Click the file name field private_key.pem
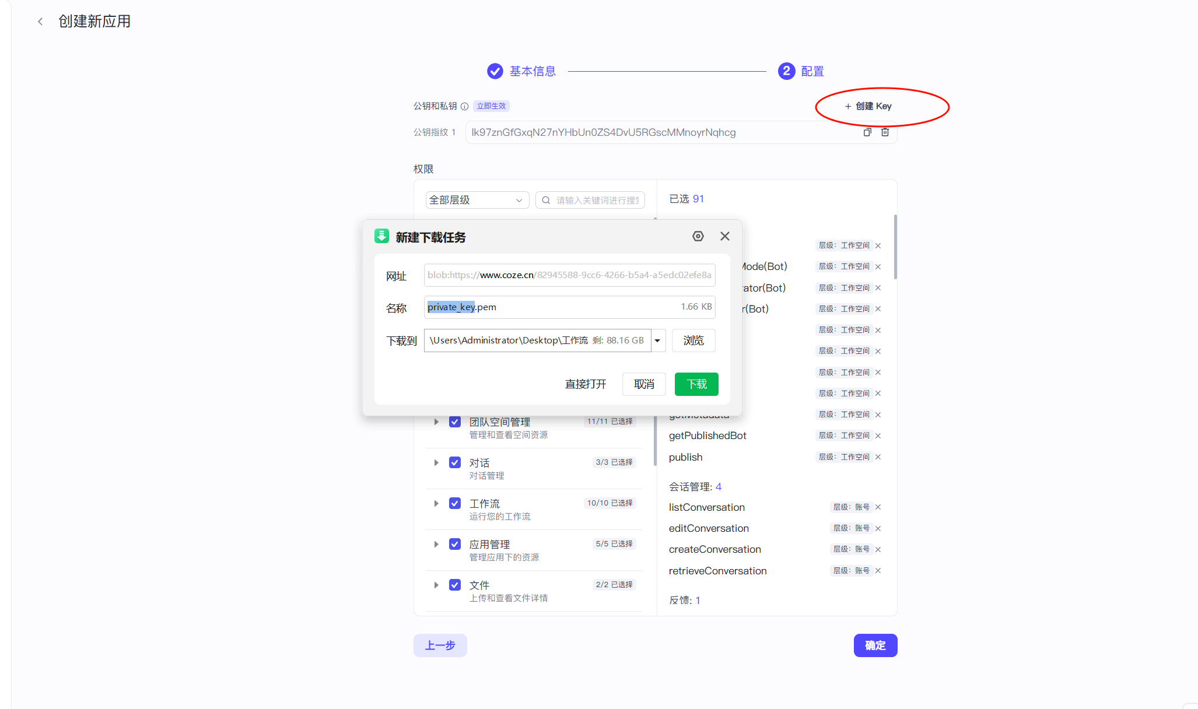 pos(569,307)
